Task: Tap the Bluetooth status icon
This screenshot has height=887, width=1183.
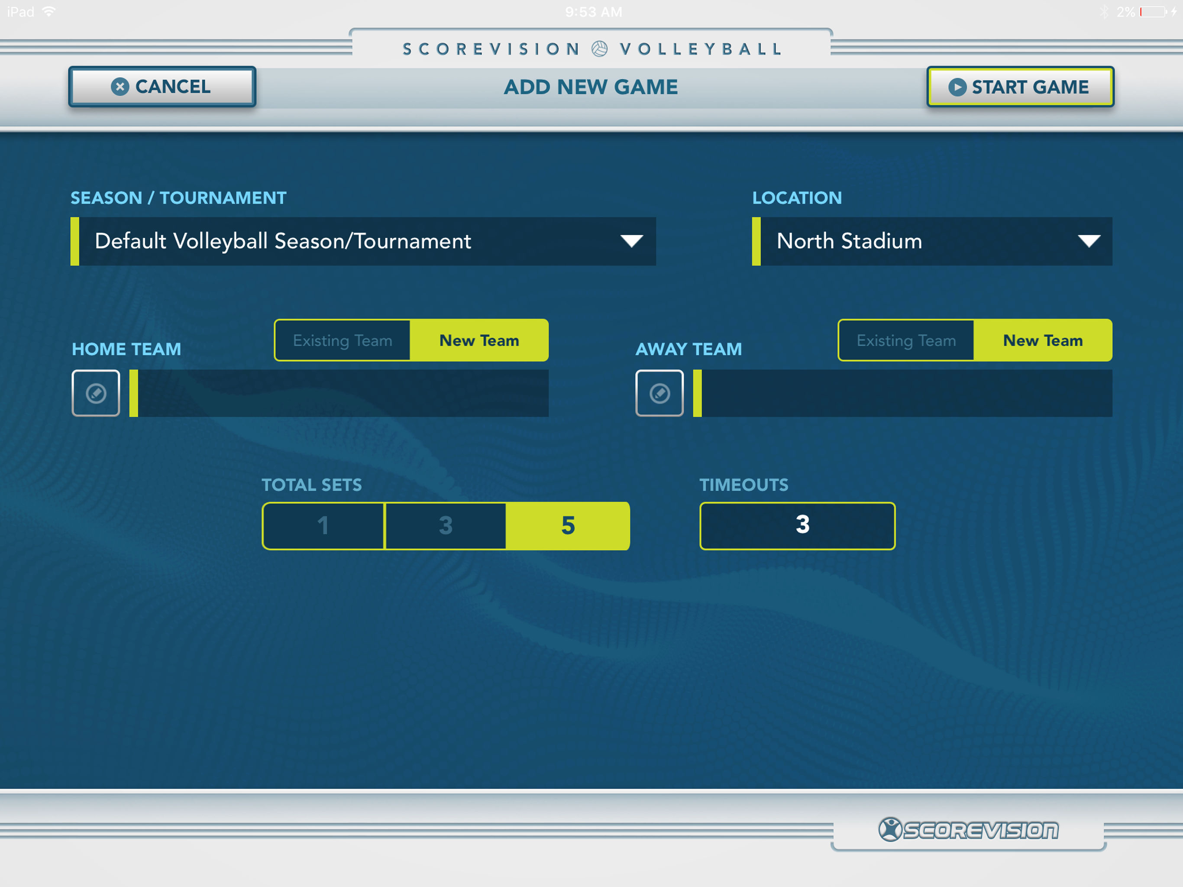Action: point(1104,12)
